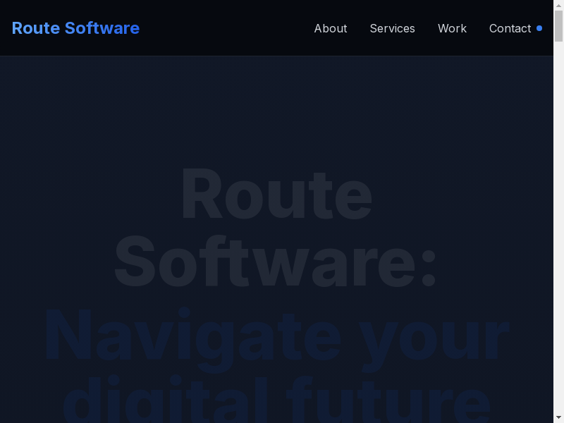This screenshot has height=423, width=564.
Task: Click the word Route in header logo
Action: point(35,28)
